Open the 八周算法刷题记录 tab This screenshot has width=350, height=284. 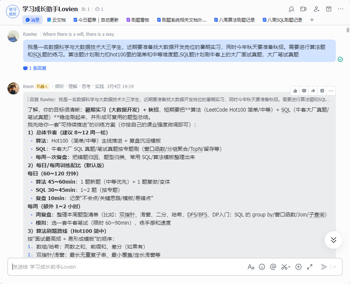click(234, 20)
